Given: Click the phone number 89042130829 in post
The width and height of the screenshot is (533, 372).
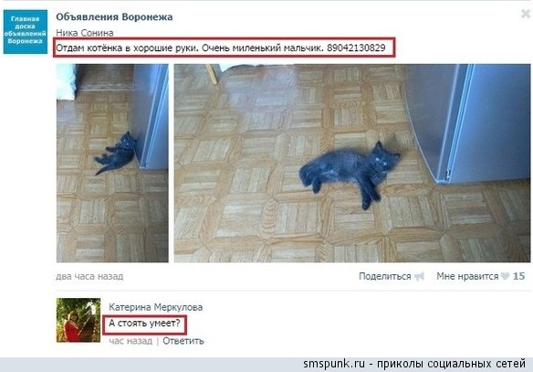Looking at the screenshot, I should 356,48.
